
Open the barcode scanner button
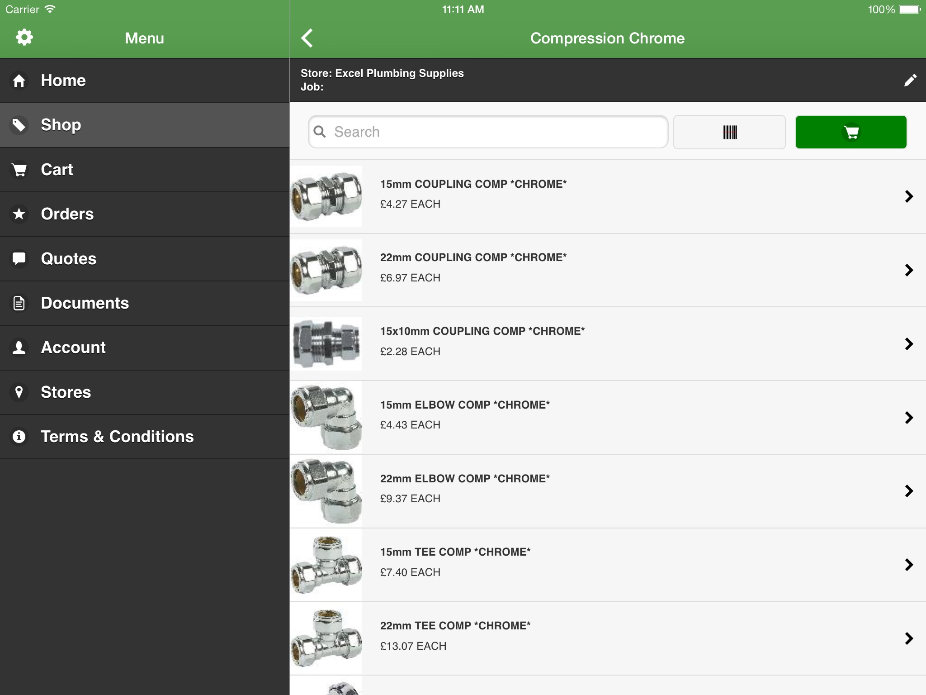[x=729, y=132]
